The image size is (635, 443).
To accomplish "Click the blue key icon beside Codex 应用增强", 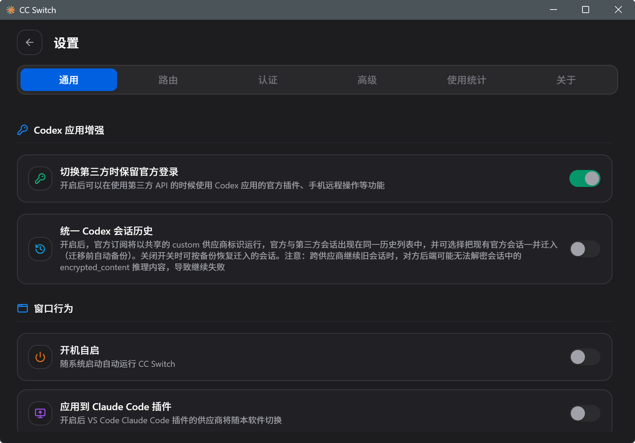I will (23, 130).
